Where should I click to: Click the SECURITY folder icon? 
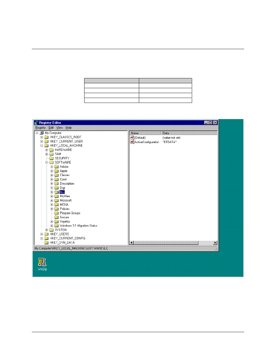click(51, 158)
